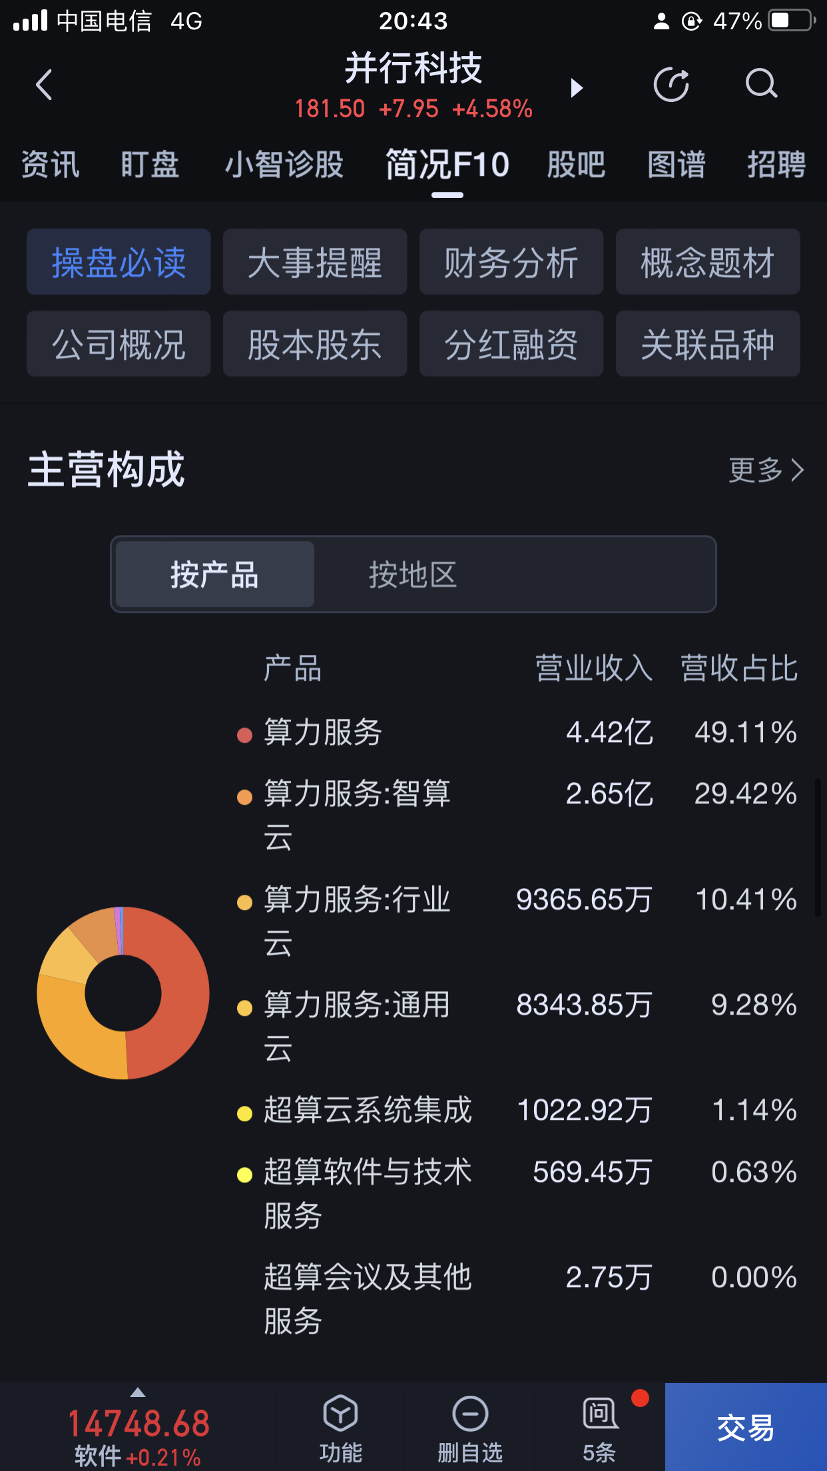Screen dimensions: 827x1471
Task: Open the 功能 cube icon
Action: point(340,1413)
